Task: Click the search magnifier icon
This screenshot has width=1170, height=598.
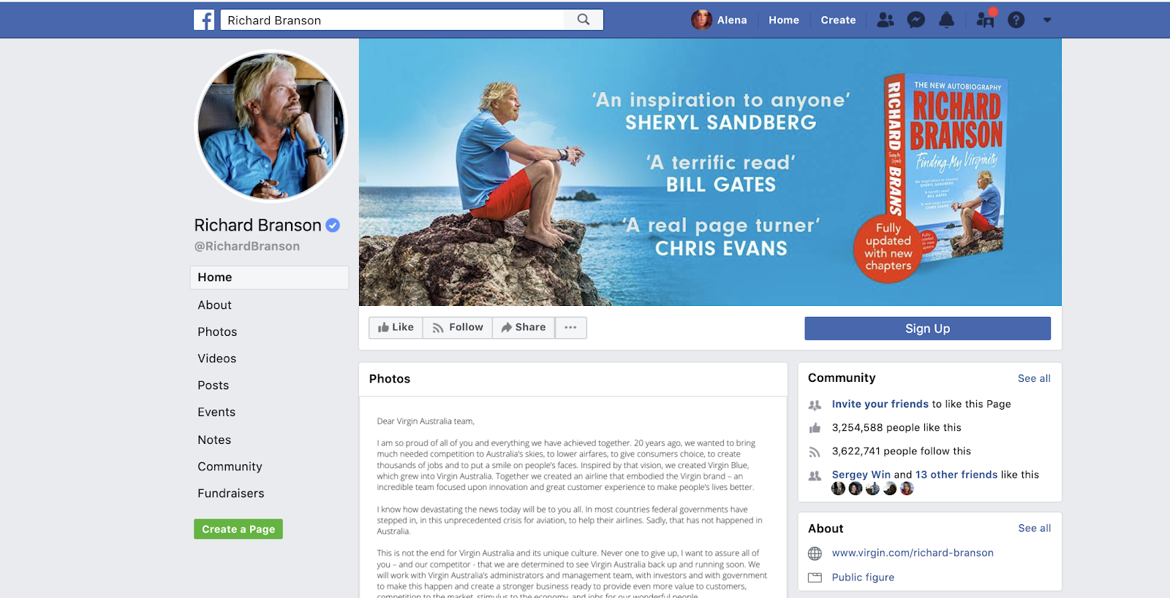Action: click(584, 20)
